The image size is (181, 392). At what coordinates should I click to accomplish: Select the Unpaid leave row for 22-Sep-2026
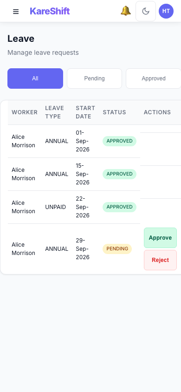pos(74,207)
